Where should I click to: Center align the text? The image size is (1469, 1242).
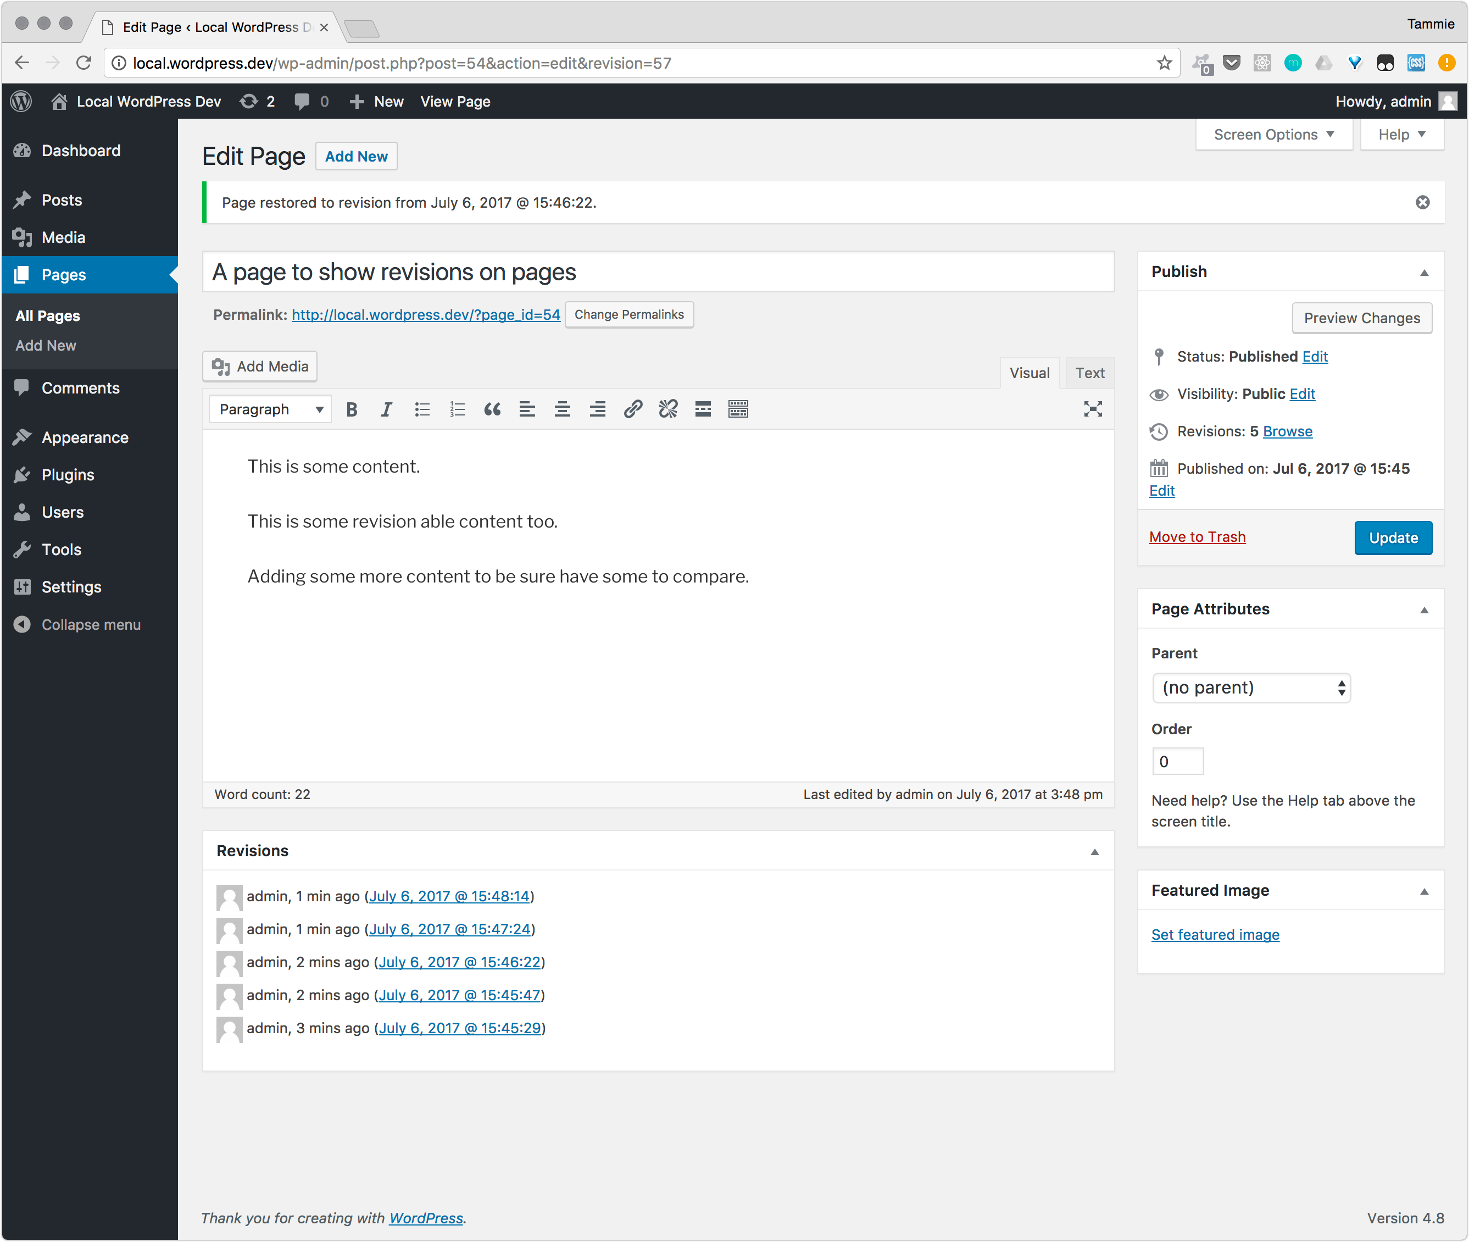pos(563,409)
